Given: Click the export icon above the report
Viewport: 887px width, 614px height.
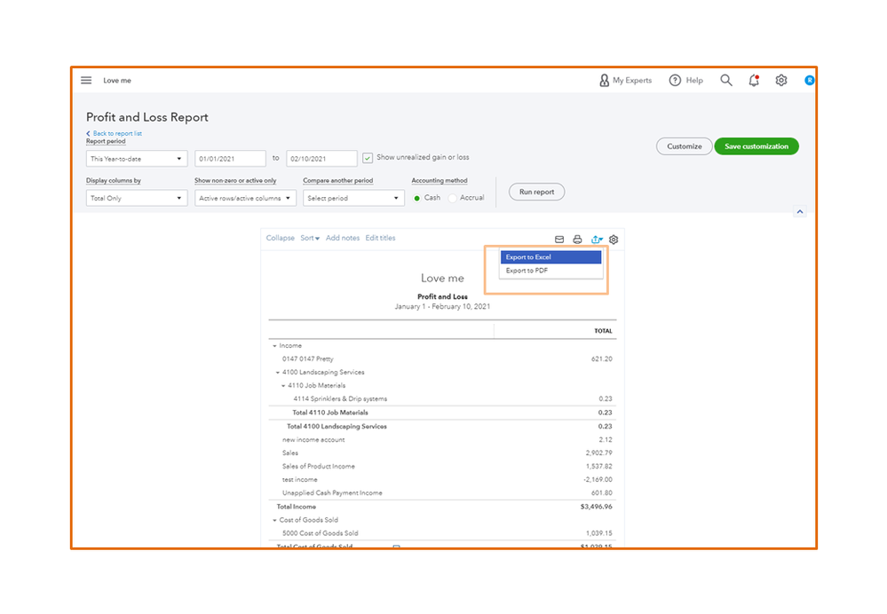Looking at the screenshot, I should (x=597, y=240).
